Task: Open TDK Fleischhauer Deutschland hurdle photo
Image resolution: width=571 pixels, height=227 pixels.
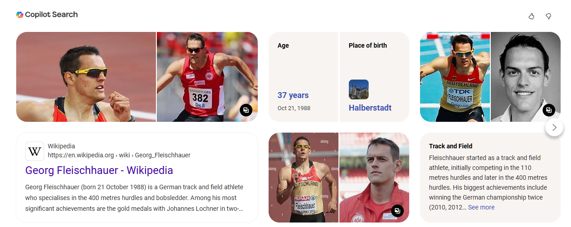Action: [455, 77]
